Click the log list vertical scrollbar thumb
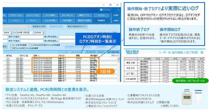Viewport: 210px width, 111px height. point(118,59)
